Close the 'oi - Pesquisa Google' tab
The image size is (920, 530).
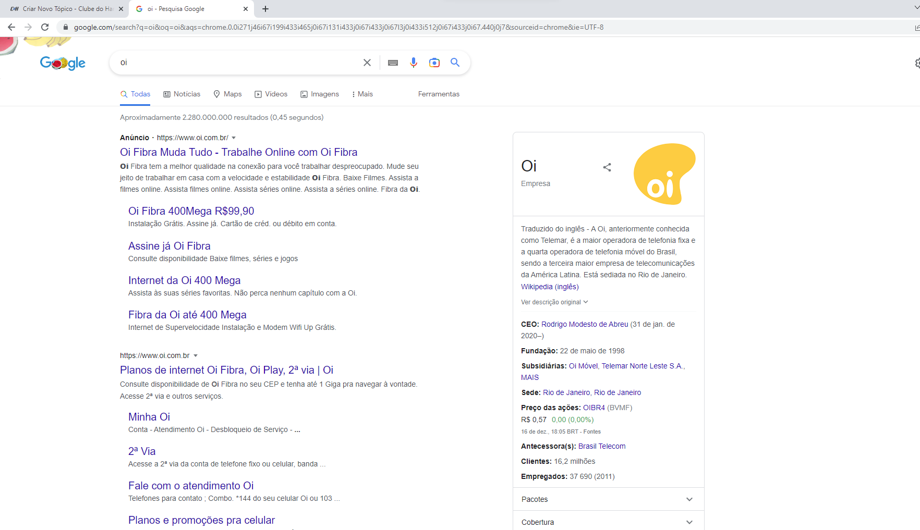(x=246, y=9)
